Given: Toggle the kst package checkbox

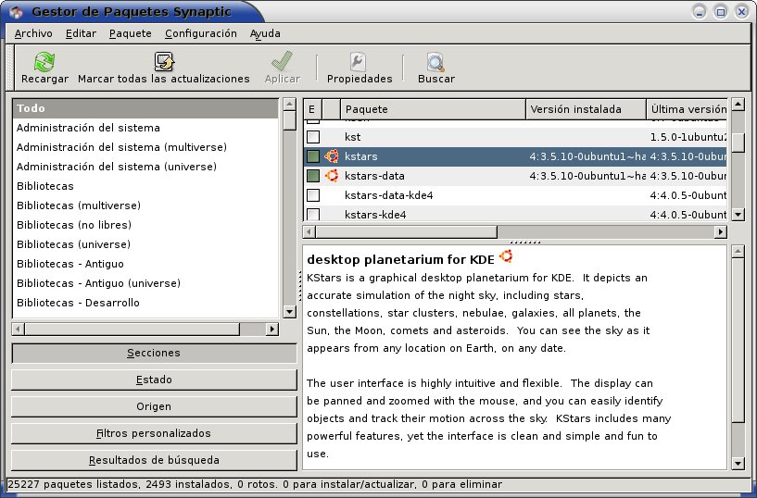Looking at the screenshot, I should tap(313, 137).
